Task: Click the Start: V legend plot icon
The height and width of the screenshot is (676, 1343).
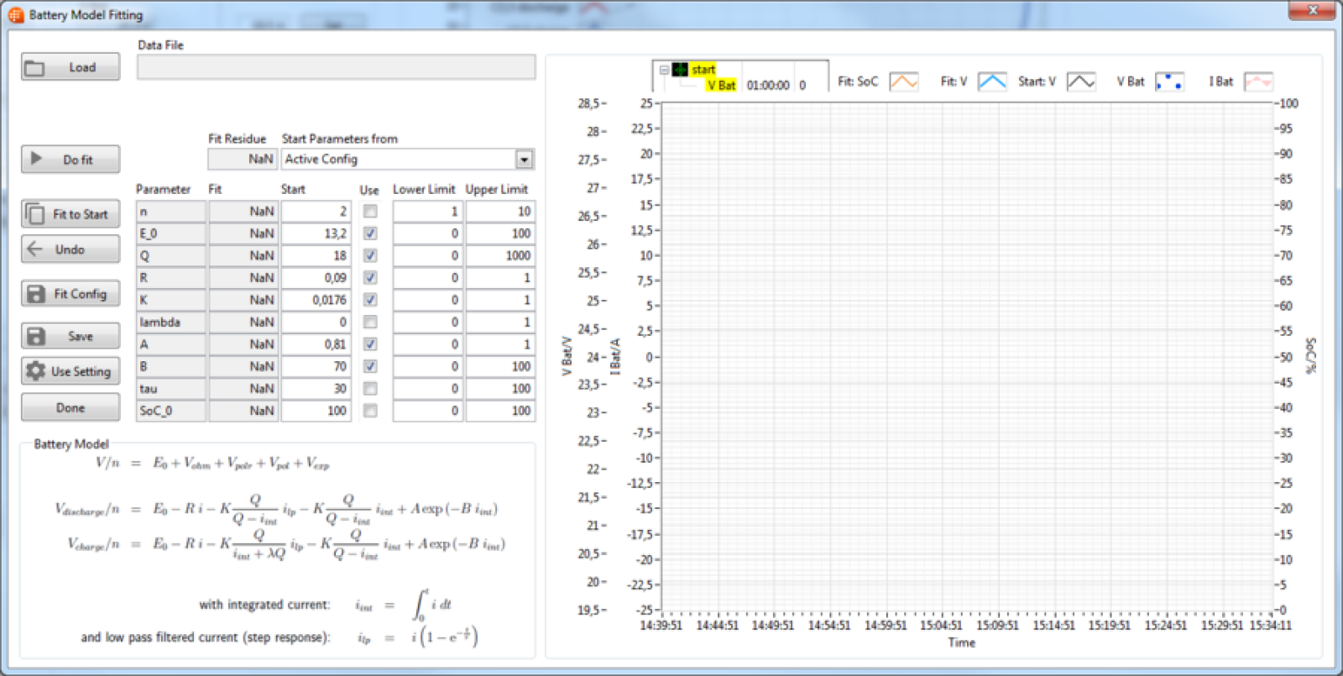Action: pos(1080,81)
